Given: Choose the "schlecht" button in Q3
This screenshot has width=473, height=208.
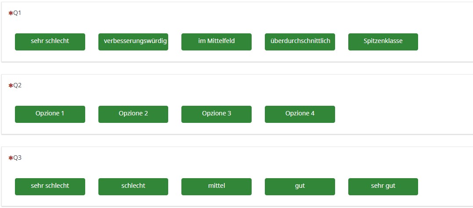Looking at the screenshot, I should click(133, 186).
